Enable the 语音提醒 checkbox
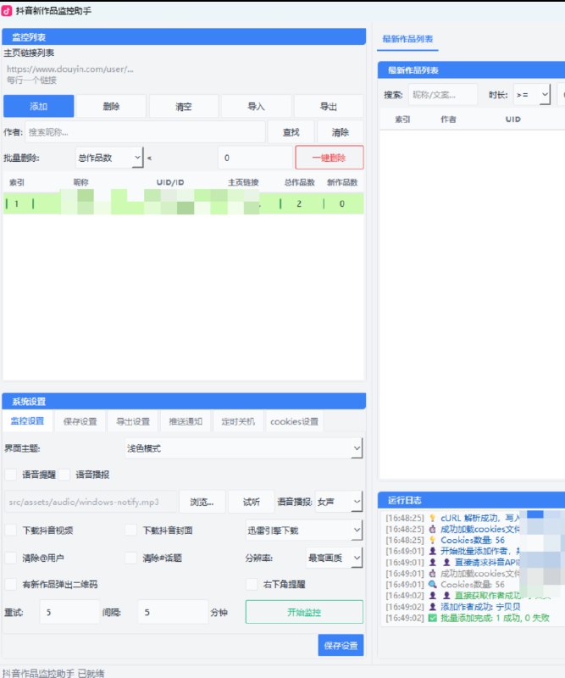Screen dimensions: 565x678 point(11,475)
